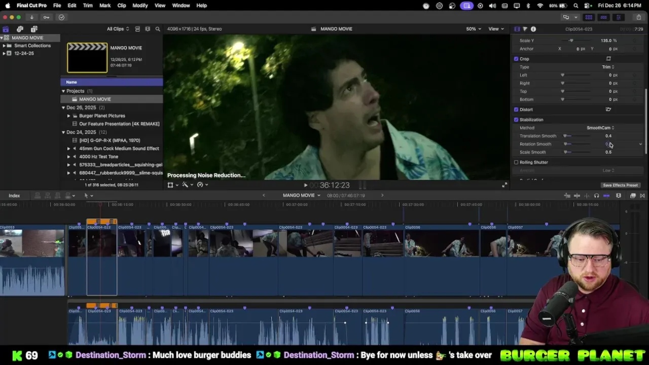This screenshot has height=365, width=649.
Task: Show the Libraries sidebar clapper icon
Action: (6, 29)
